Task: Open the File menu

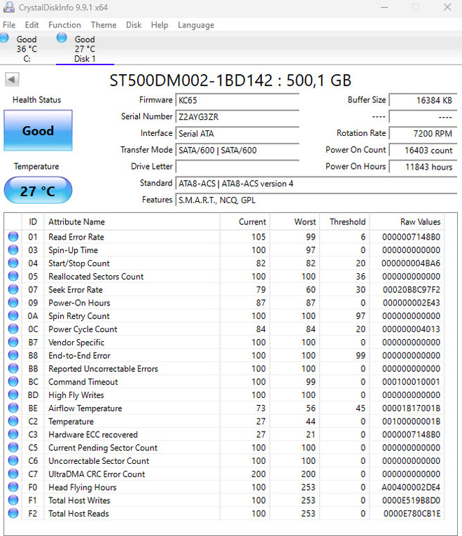Action: coord(9,25)
